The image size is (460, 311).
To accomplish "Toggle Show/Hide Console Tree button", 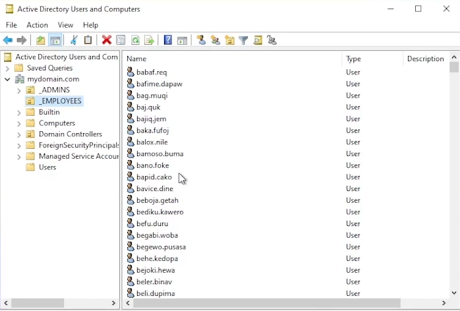I will pos(55,40).
